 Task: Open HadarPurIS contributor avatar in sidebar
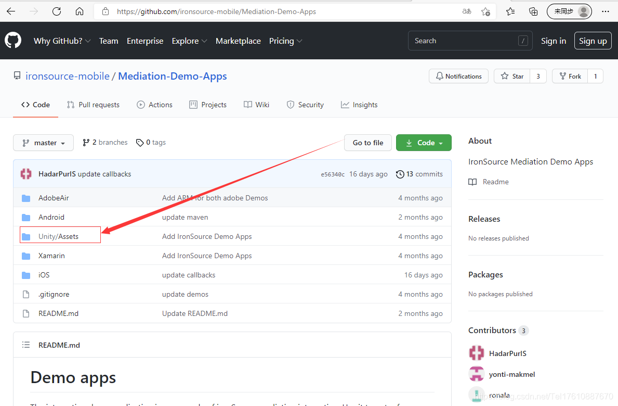pos(477,353)
